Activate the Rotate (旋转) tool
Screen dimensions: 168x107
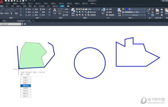point(35,9)
